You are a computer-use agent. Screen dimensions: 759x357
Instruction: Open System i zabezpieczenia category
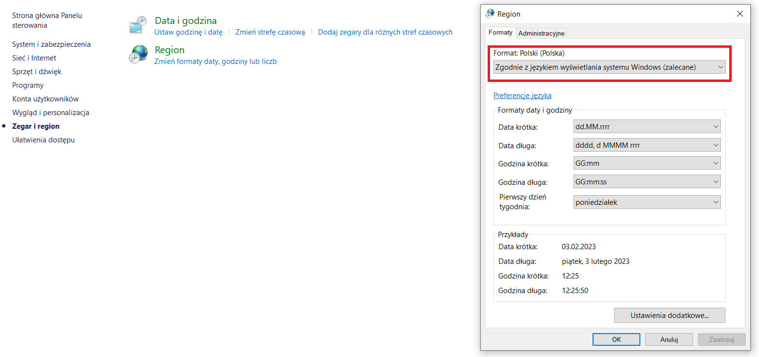tap(51, 44)
